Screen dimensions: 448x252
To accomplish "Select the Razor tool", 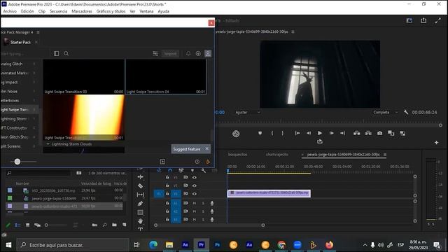I will (x=140, y=186).
